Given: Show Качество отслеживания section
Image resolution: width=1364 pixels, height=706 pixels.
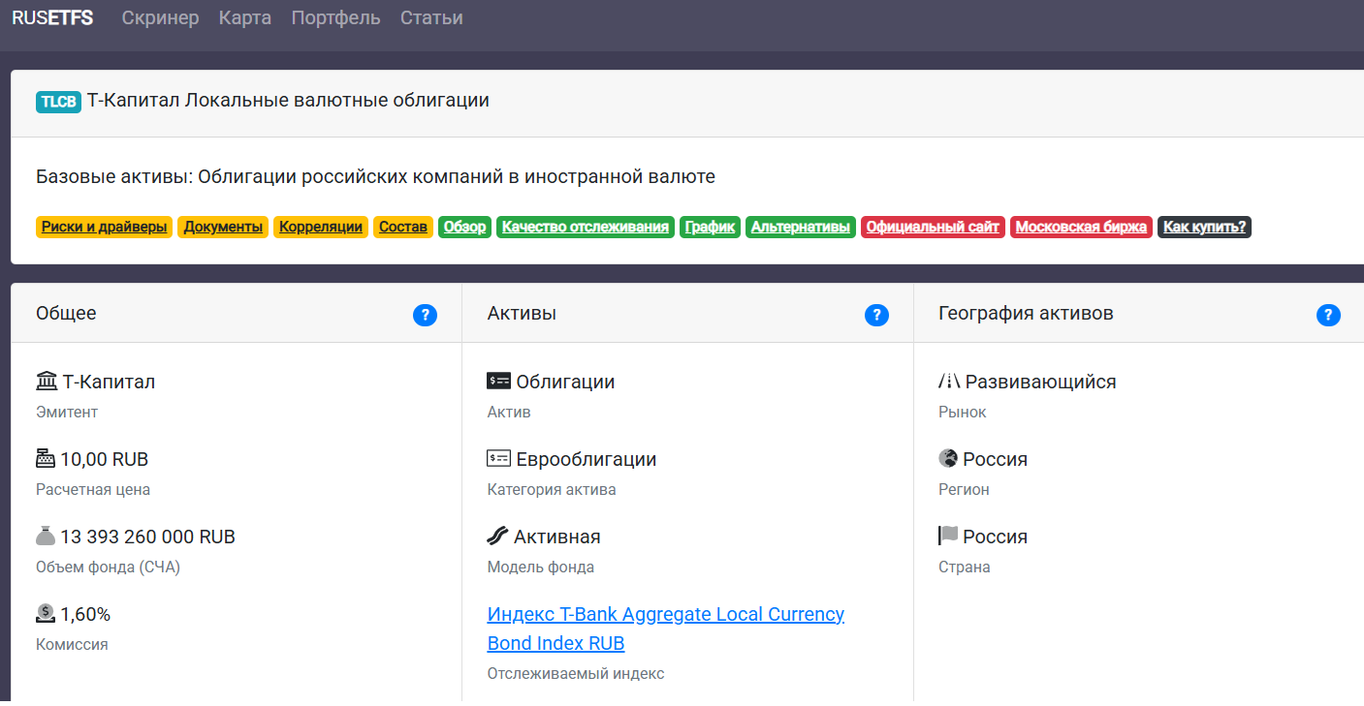Looking at the screenshot, I should click(x=585, y=228).
